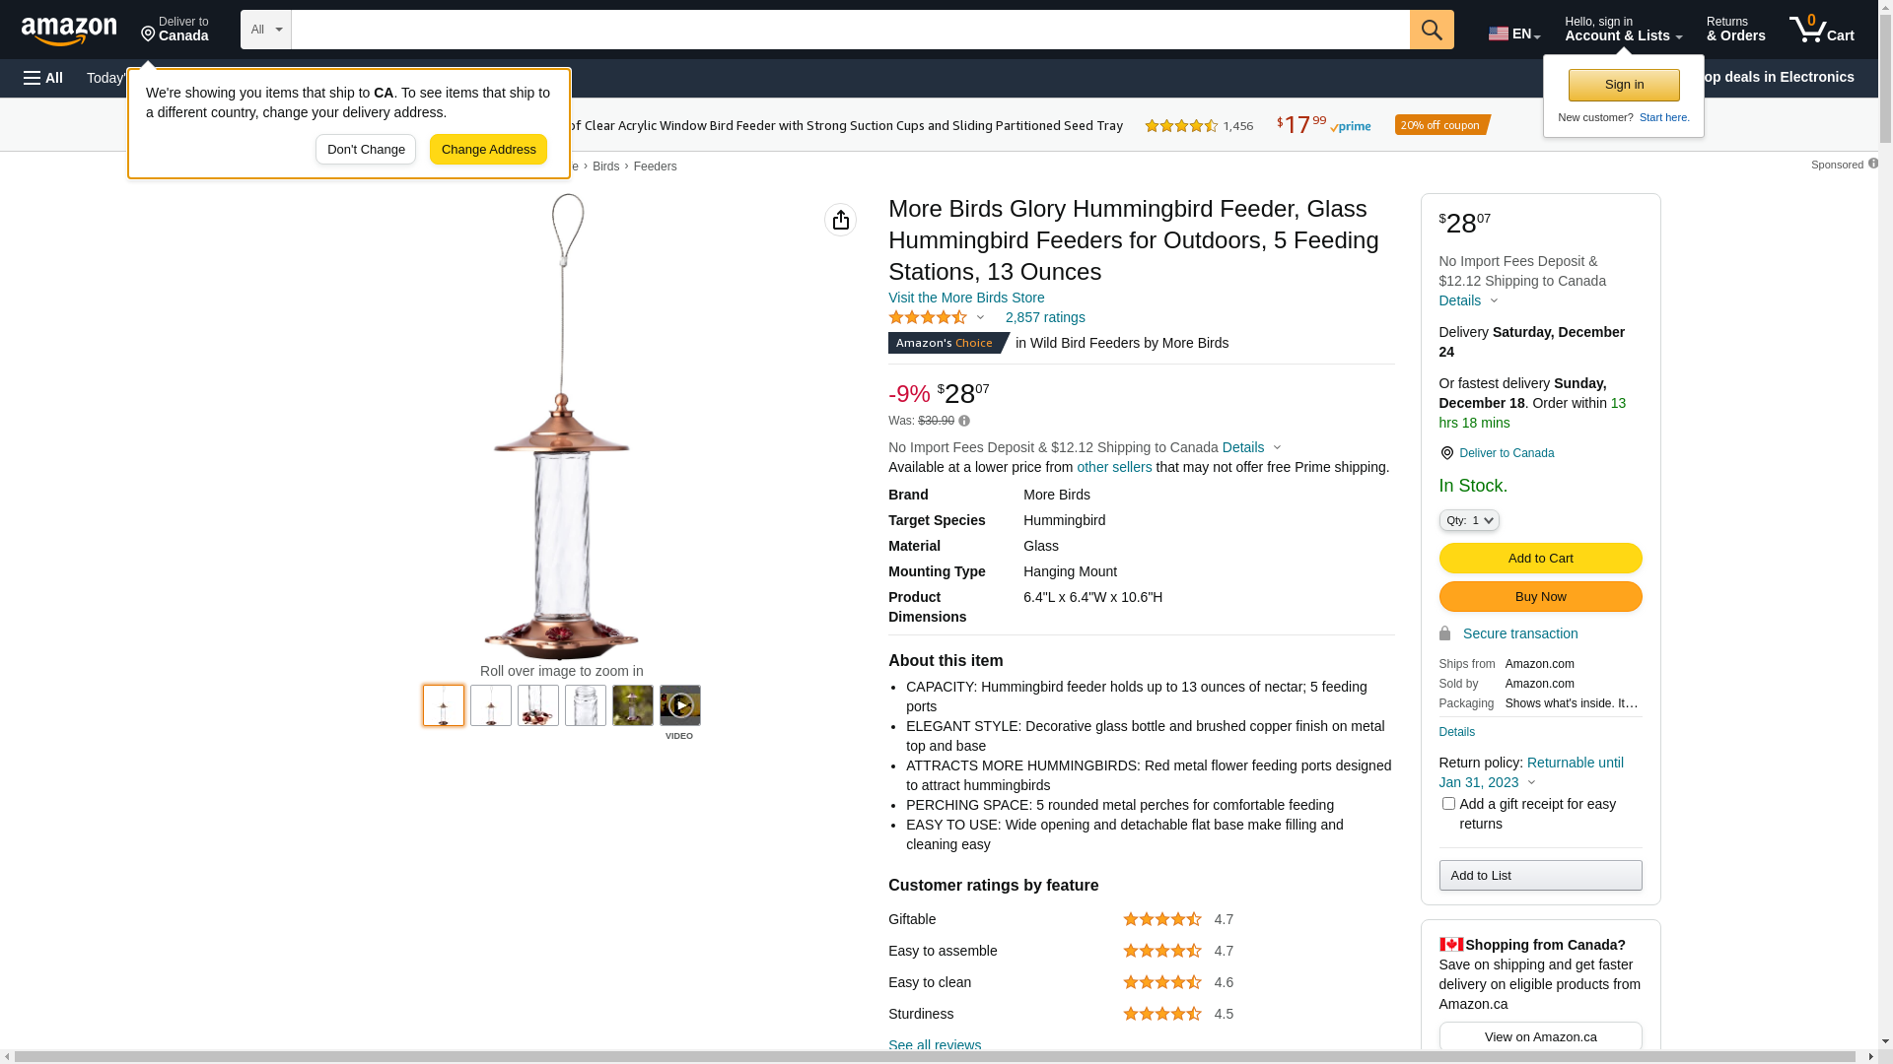Expand the Add to List button
The image size is (1893, 1064).
coord(1540,876)
